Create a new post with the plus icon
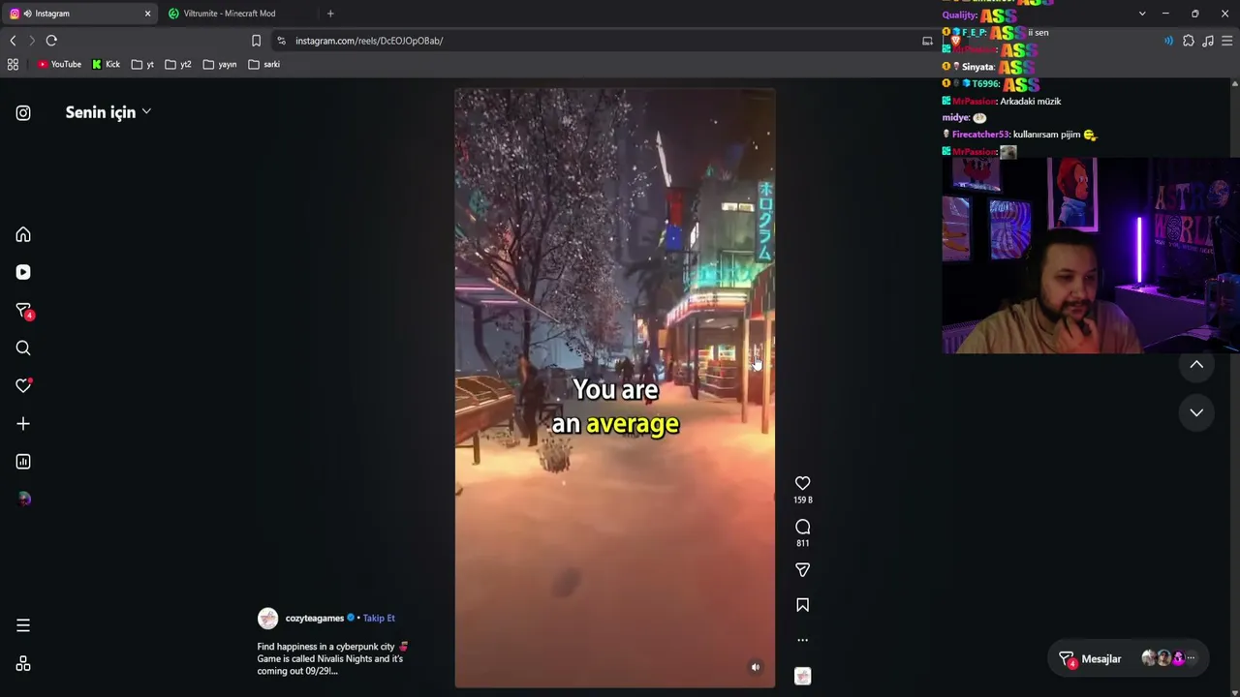This screenshot has height=697, width=1240. click(x=23, y=424)
